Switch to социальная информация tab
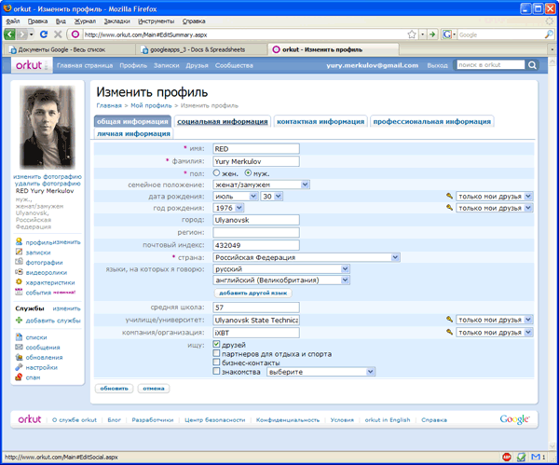This screenshot has width=559, height=465. pyautogui.click(x=223, y=121)
